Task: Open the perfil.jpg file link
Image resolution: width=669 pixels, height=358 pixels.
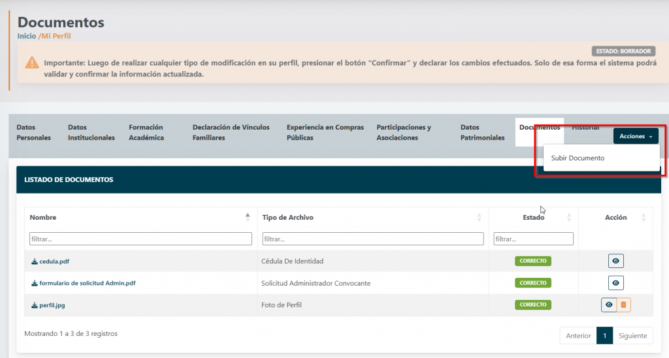Action: click(x=52, y=305)
